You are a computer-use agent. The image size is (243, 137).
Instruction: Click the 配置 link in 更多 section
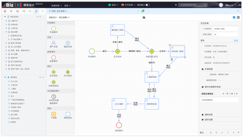pyautogui.click(x=236, y=40)
